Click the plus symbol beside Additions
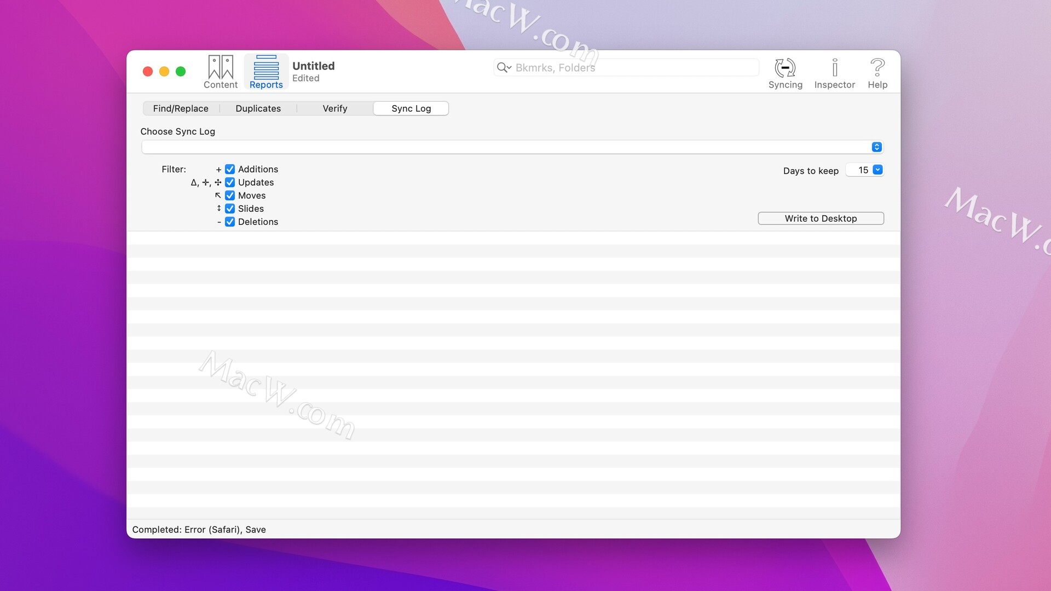The image size is (1051, 591). click(x=218, y=170)
